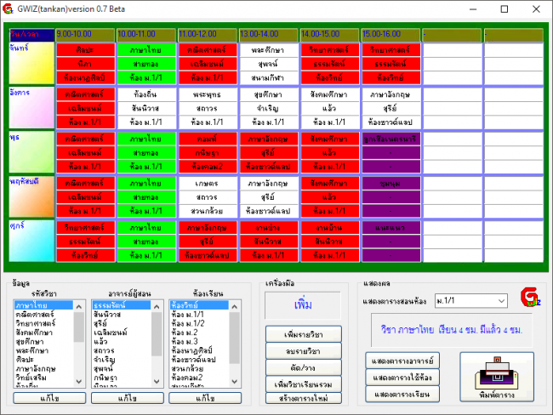Select แนะแนว purple cell on Friday
The width and height of the screenshot is (553, 415).
391,227
